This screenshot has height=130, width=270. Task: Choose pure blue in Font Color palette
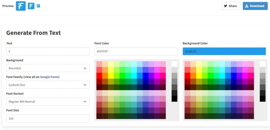pyautogui.click(x=146, y=75)
